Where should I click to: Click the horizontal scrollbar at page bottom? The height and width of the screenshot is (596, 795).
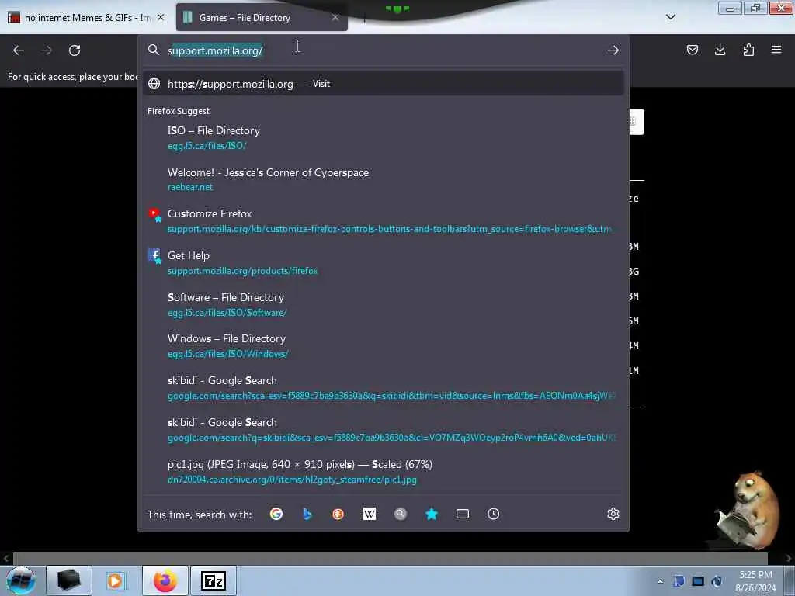coord(391,558)
